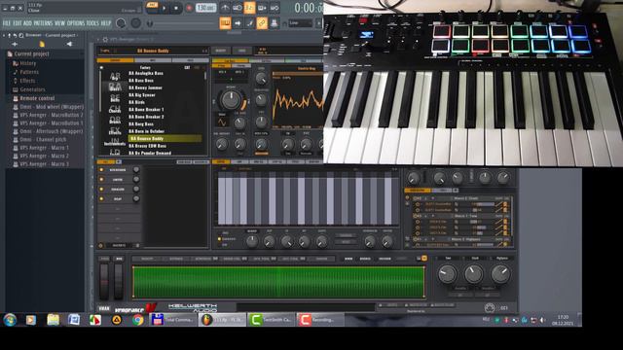This screenshot has height=350, width=623.
Task: Open the VIEW menu
Action: [x=59, y=23]
